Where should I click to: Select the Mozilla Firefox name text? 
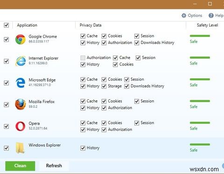pos(42,102)
